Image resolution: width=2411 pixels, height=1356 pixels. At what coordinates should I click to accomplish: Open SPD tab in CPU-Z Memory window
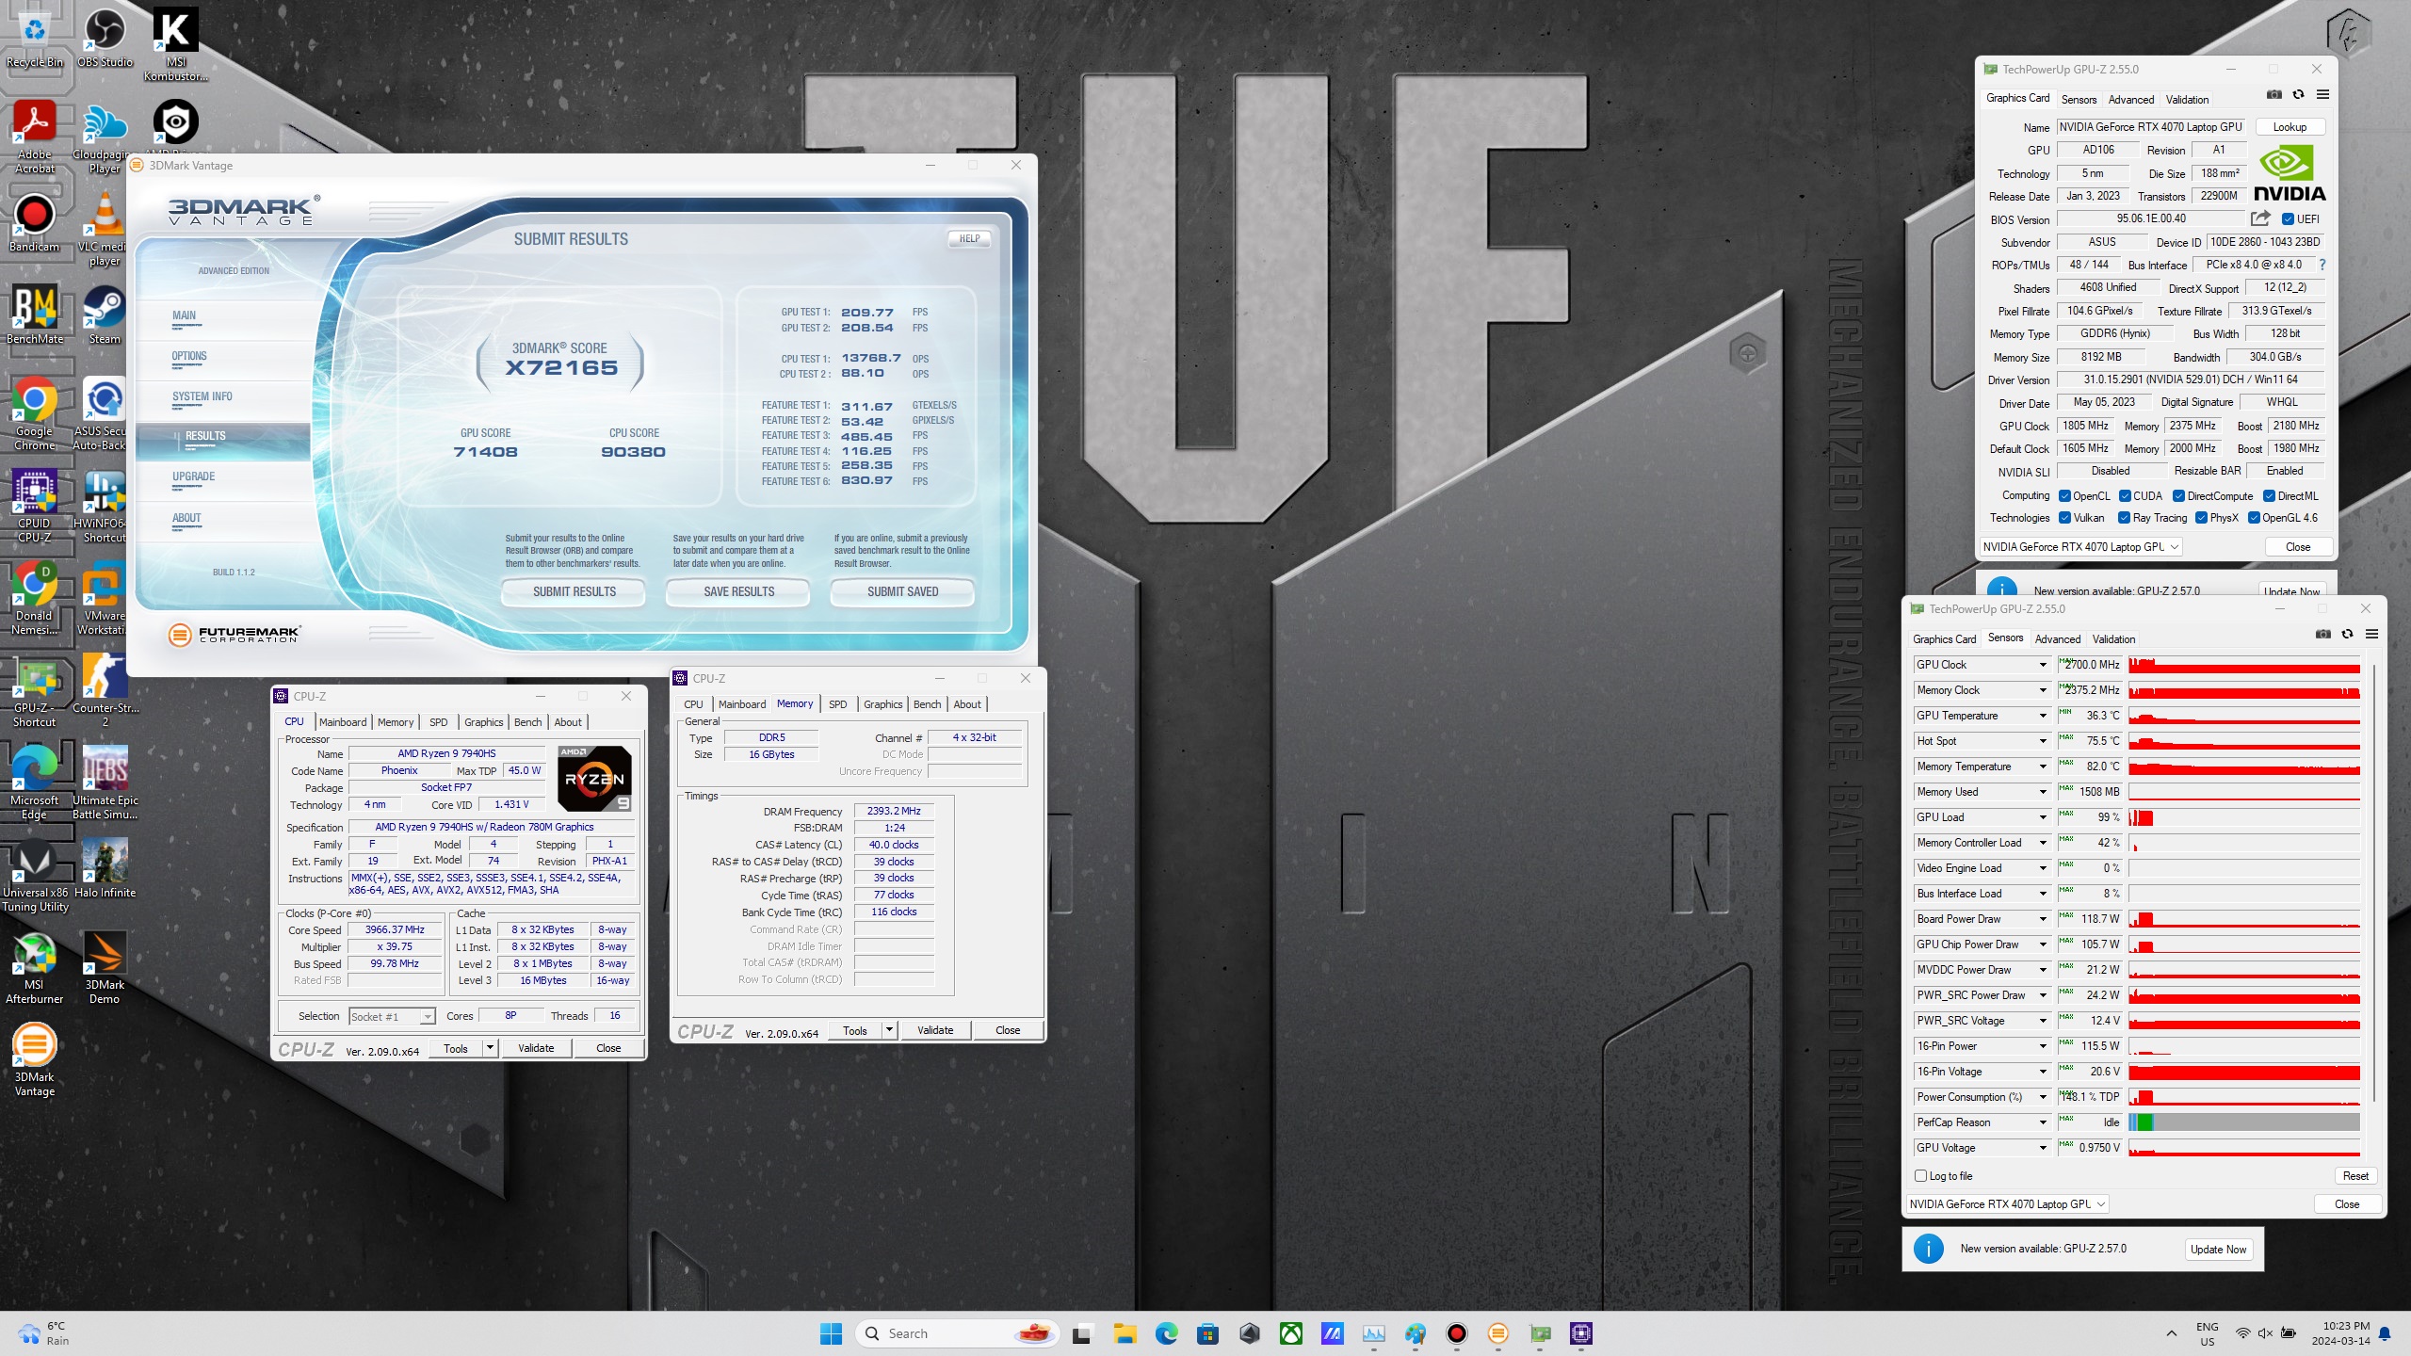tap(838, 704)
